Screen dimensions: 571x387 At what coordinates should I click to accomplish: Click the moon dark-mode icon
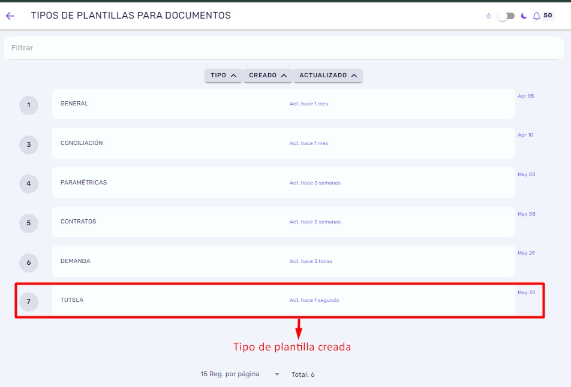coord(524,16)
